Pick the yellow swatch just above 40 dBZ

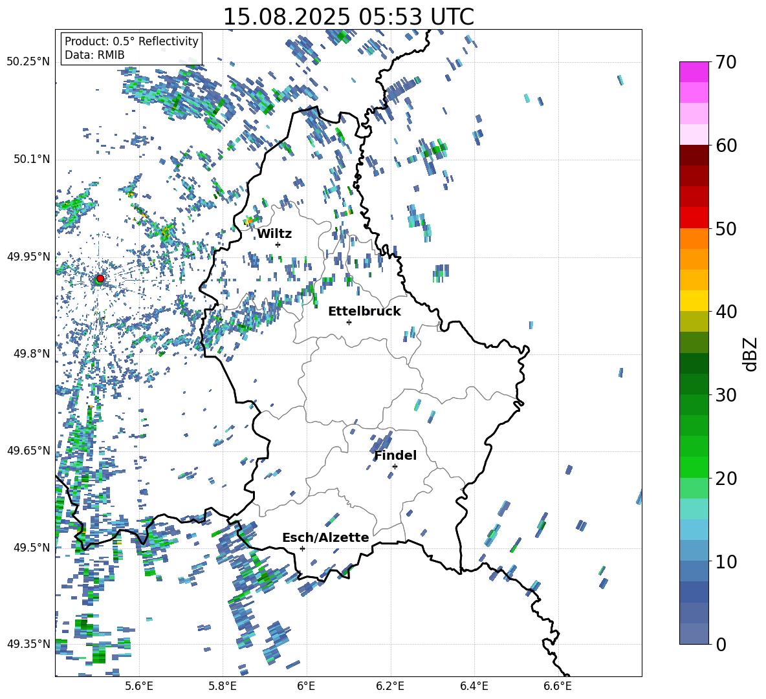click(x=694, y=301)
